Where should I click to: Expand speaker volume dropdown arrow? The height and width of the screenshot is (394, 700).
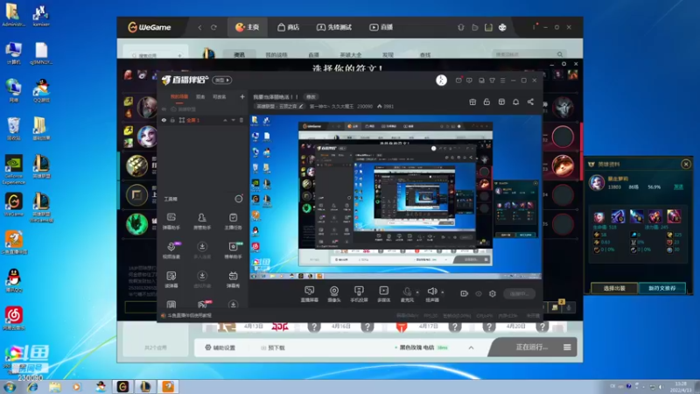(x=443, y=292)
